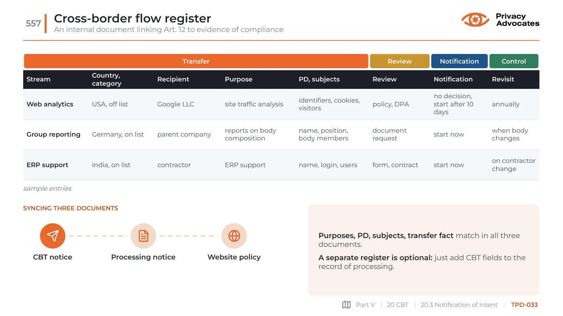Click the 'Revisit' column header
Image resolution: width=563 pixels, height=316 pixels.
tap(503, 79)
